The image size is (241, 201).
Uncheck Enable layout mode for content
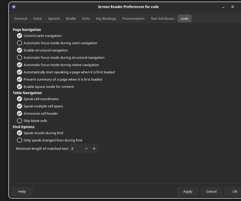19,87
